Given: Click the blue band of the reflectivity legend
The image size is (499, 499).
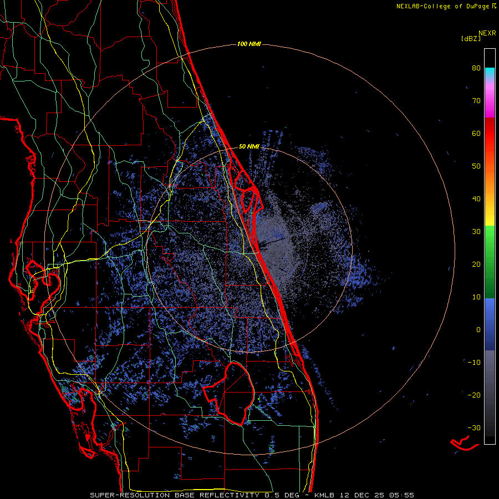Looking at the screenshot, I should 490,324.
